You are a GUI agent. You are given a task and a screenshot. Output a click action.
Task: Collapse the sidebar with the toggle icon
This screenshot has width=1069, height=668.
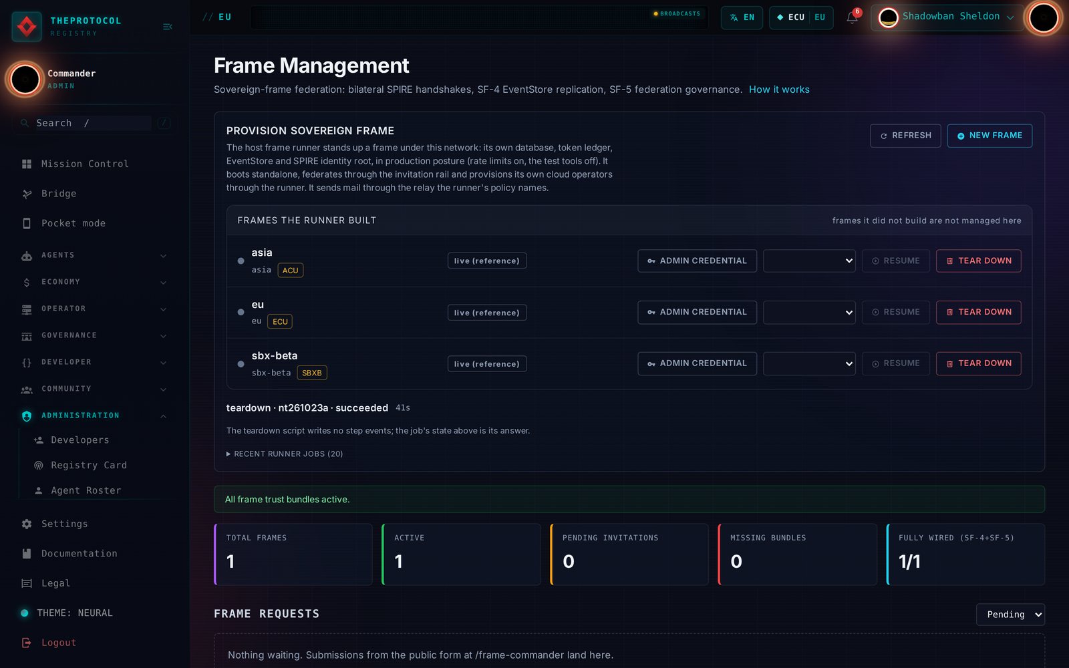point(168,27)
